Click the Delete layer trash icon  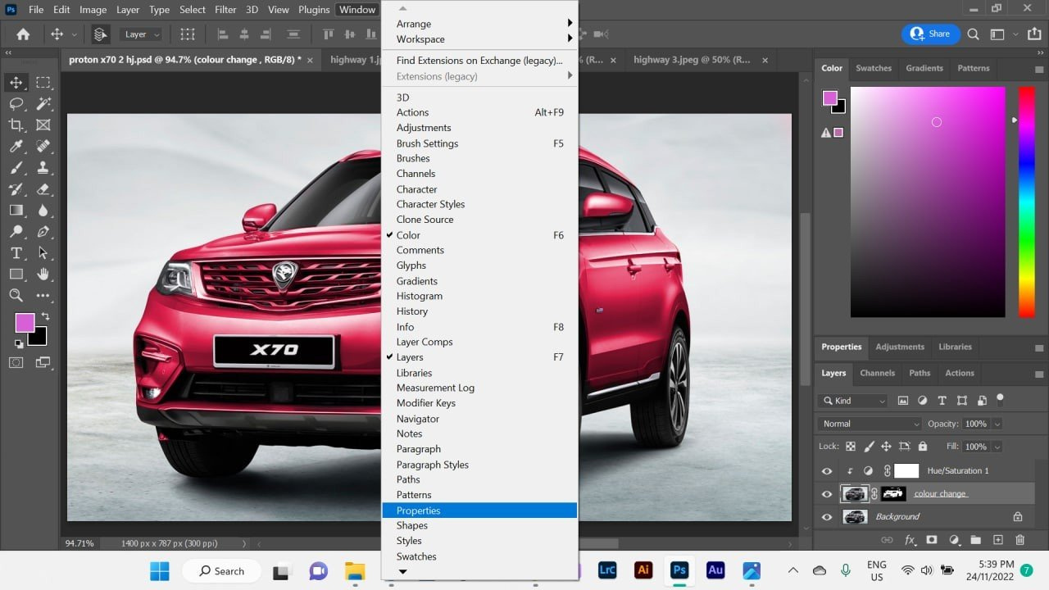(x=1019, y=540)
